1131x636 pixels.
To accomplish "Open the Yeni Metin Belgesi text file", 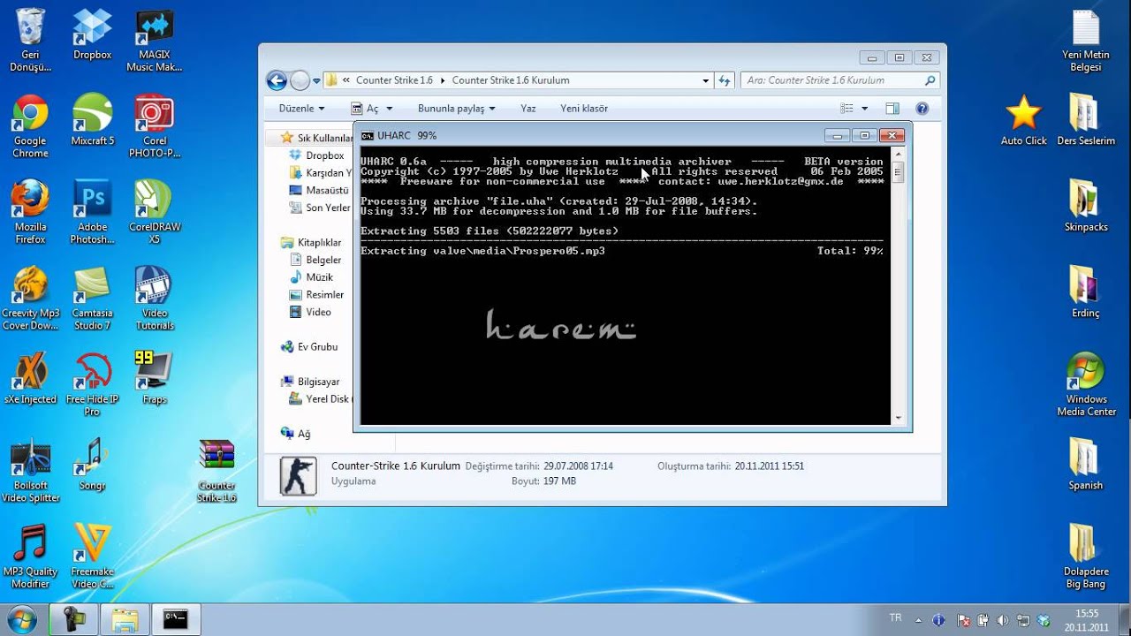I will [1086, 41].
